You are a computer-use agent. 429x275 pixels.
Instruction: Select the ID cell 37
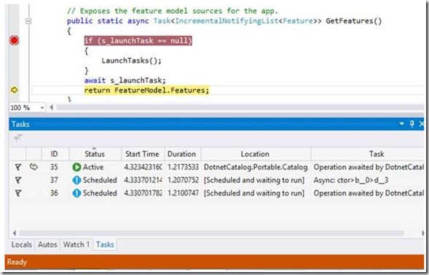[x=54, y=180]
